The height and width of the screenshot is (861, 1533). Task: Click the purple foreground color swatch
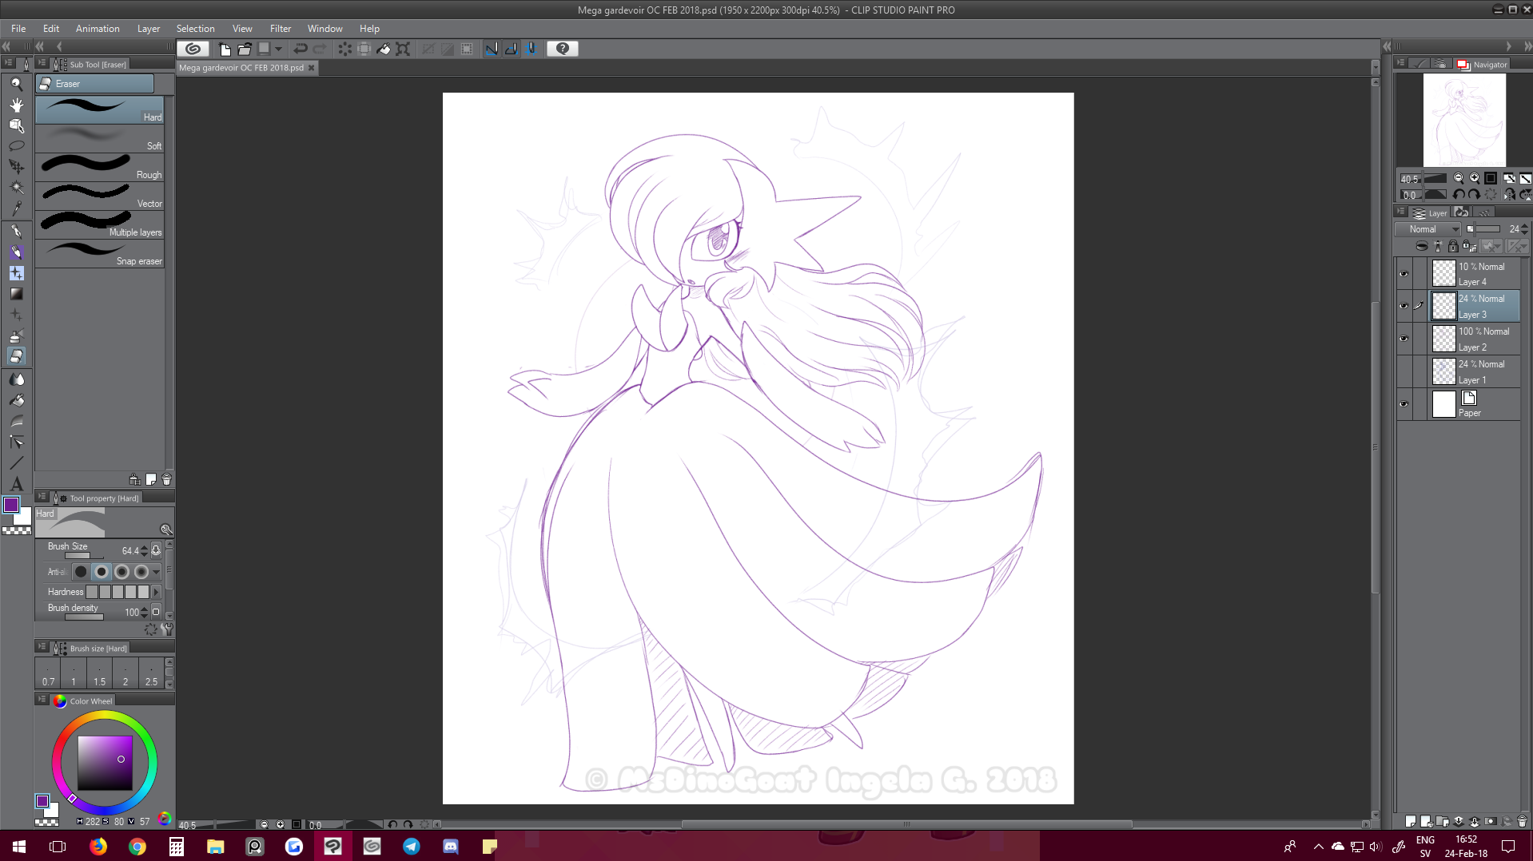click(11, 505)
